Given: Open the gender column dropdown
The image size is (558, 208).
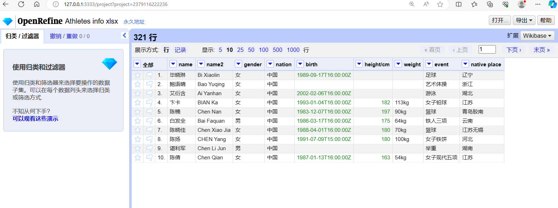Looking at the screenshot, I should tap(238, 64).
